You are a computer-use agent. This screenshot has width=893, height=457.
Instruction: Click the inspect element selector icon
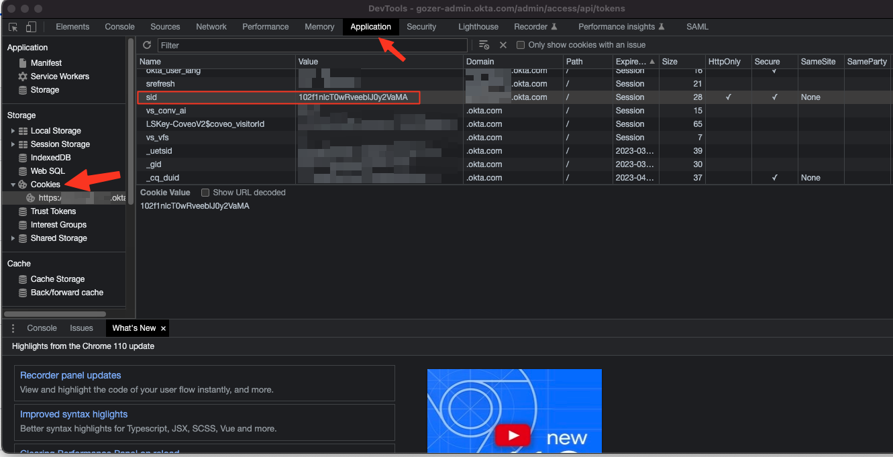pyautogui.click(x=13, y=27)
